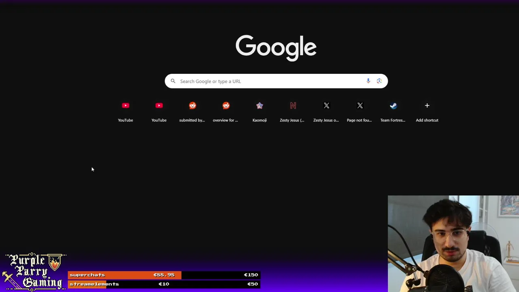Click the '€88.98' superchats amount

tap(164, 275)
